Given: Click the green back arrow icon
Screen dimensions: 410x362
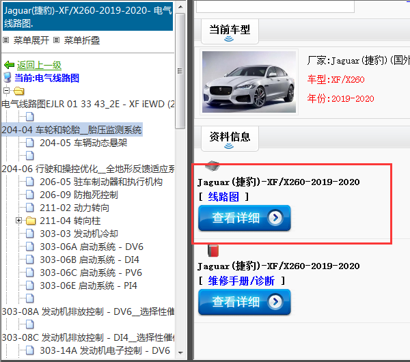Looking at the screenshot, I should (9, 65).
